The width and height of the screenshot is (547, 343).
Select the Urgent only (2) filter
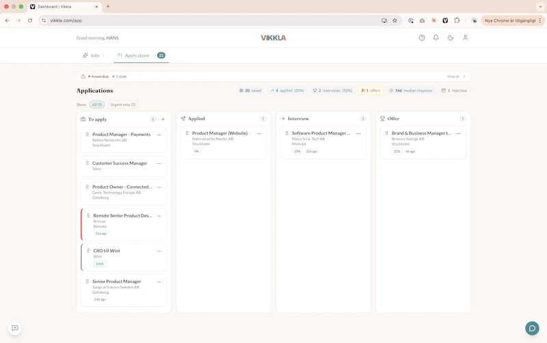(x=122, y=105)
